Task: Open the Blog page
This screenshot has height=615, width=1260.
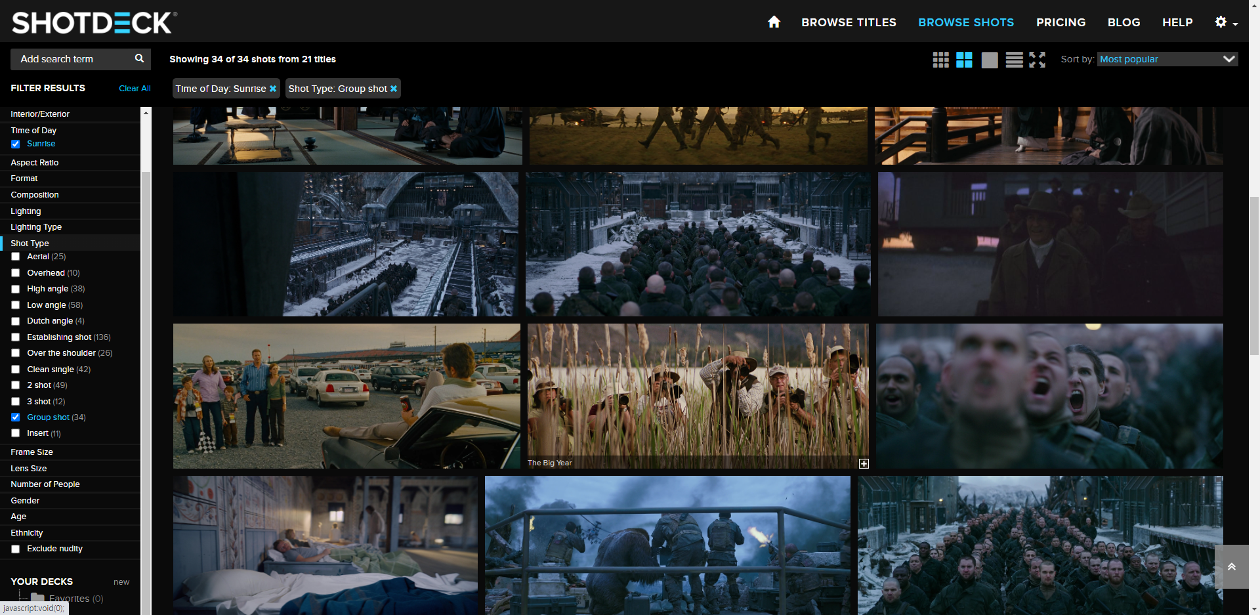Action: coord(1123,22)
